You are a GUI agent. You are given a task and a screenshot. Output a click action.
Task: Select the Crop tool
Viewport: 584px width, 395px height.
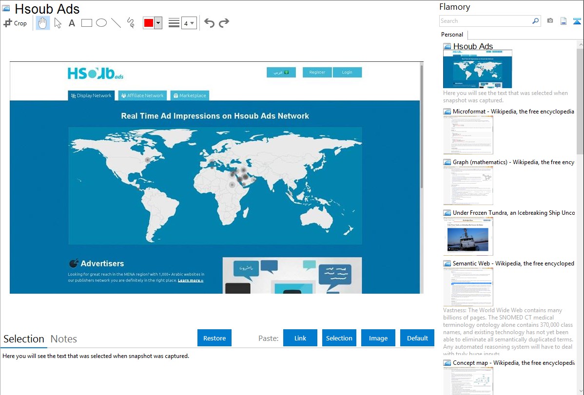click(15, 23)
